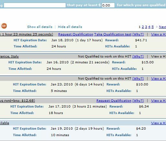This screenshot has width=166, height=141.
Task: Click the search keyword text field
Action: (35, 5)
